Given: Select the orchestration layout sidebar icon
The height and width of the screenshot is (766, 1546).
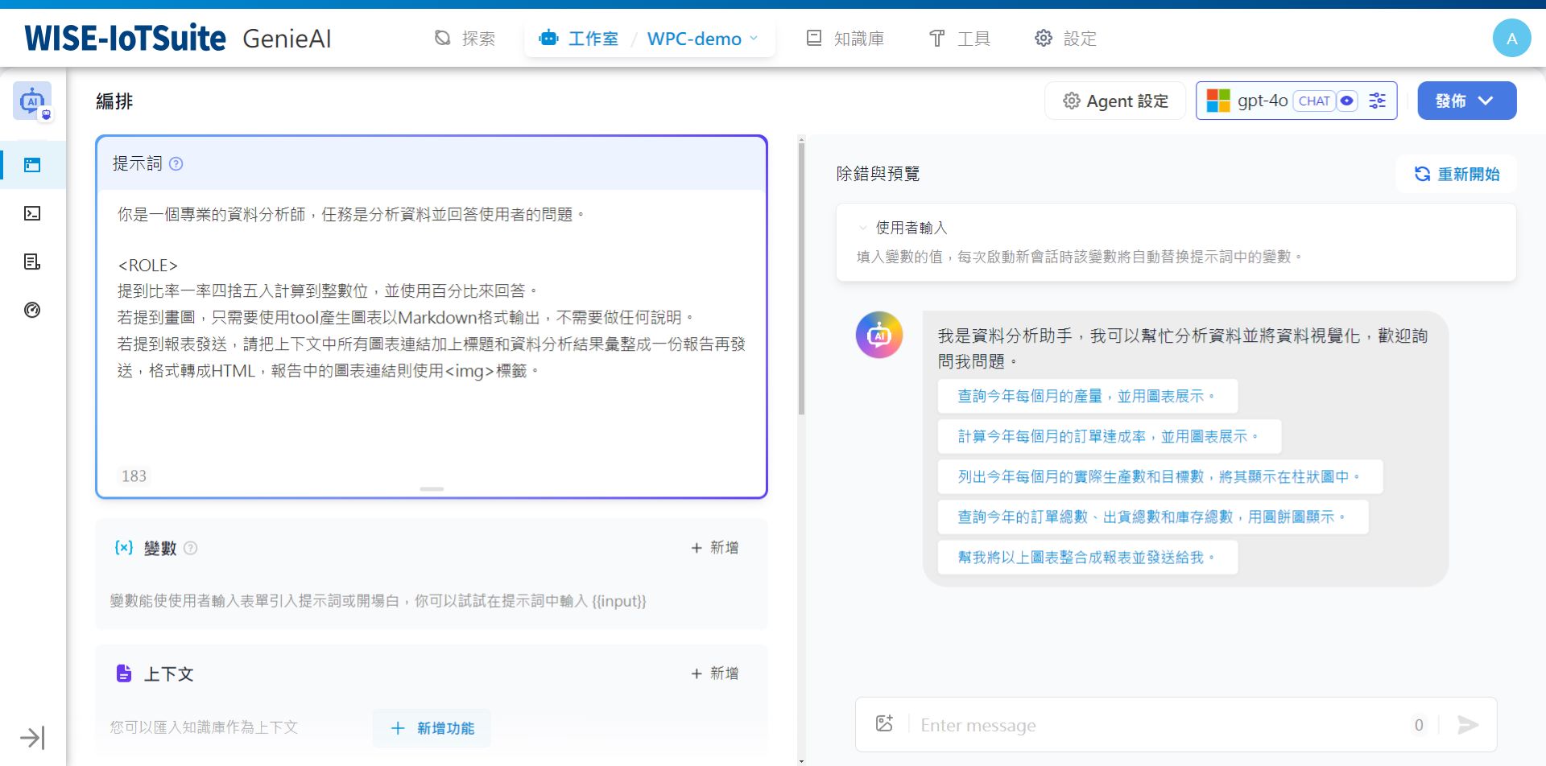Looking at the screenshot, I should (32, 165).
